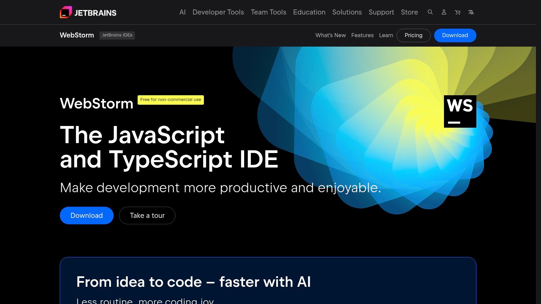Click the account profile icon
This screenshot has height=304, width=541.
click(444, 12)
